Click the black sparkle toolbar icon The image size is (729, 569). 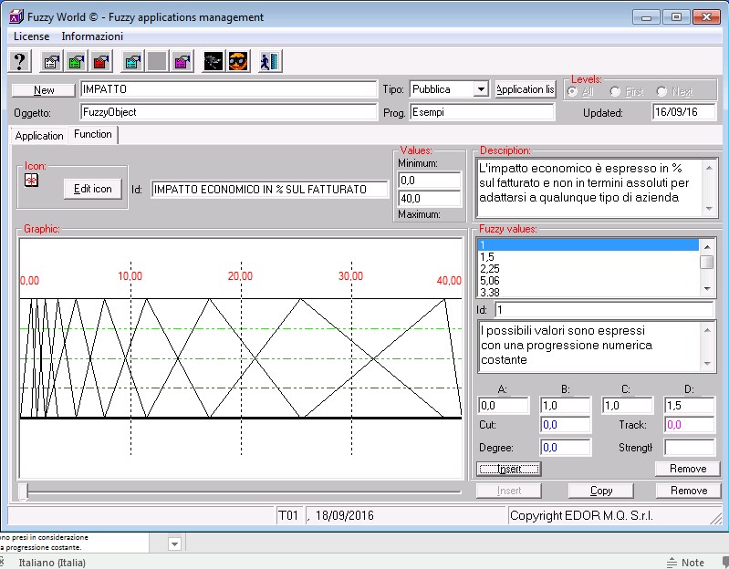coord(213,61)
